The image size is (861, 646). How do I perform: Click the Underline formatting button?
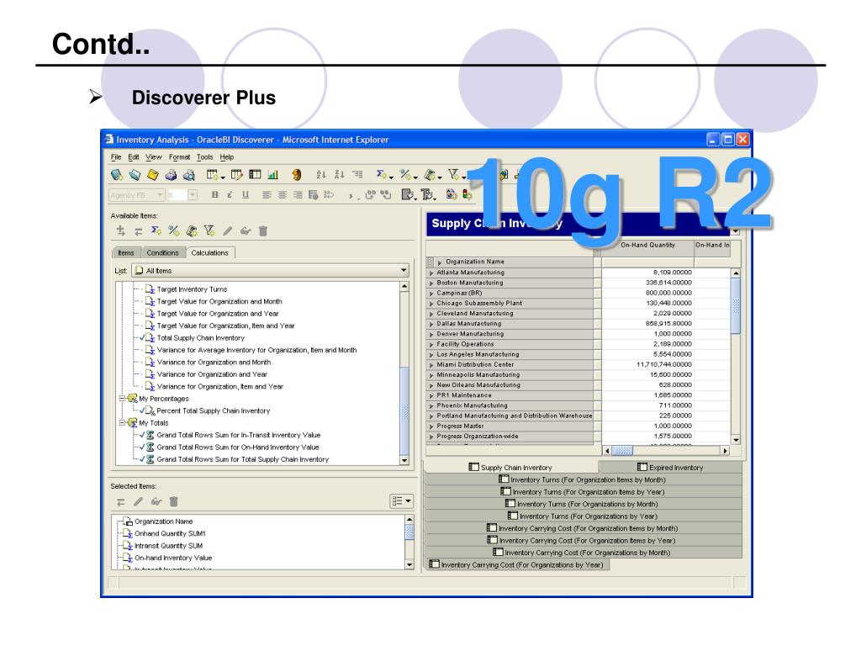tap(245, 194)
